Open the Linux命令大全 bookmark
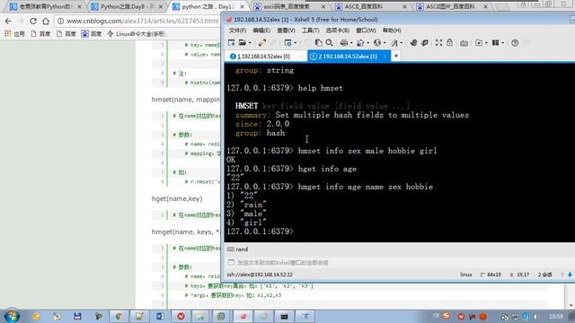Viewport: 575px width, 323px height. click(x=137, y=34)
